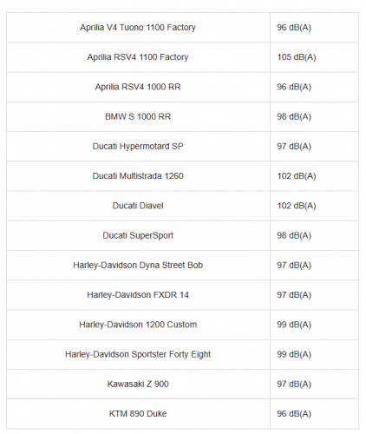
Task: Select the Ducati Hypermotard SP entry
Action: click(138, 146)
